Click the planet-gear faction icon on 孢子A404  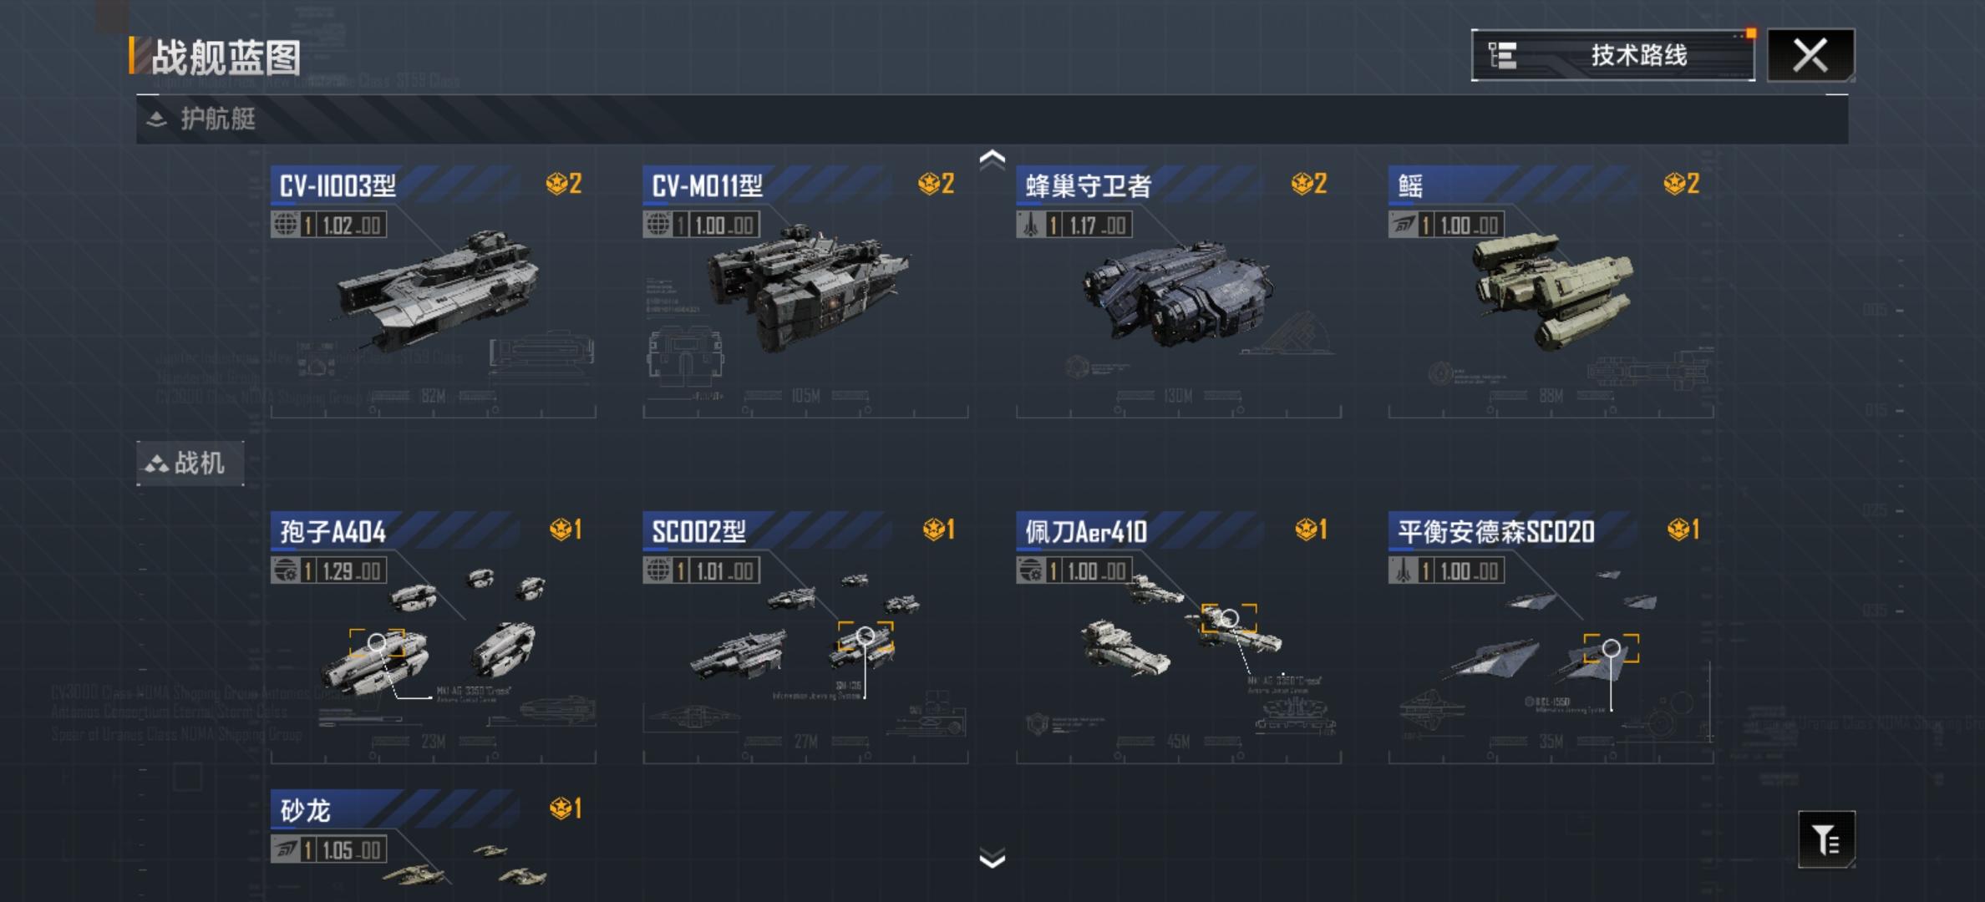pos(285,570)
